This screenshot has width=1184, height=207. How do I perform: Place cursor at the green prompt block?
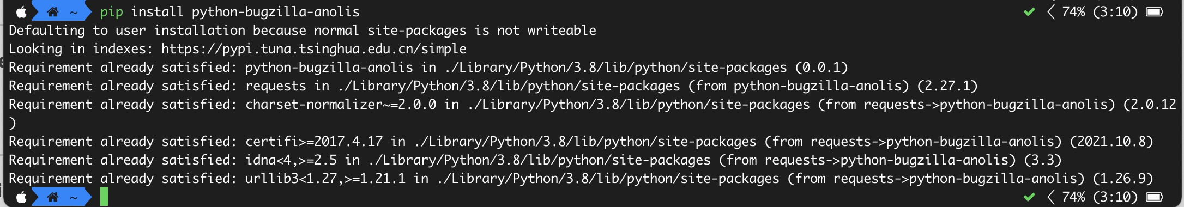tap(104, 197)
